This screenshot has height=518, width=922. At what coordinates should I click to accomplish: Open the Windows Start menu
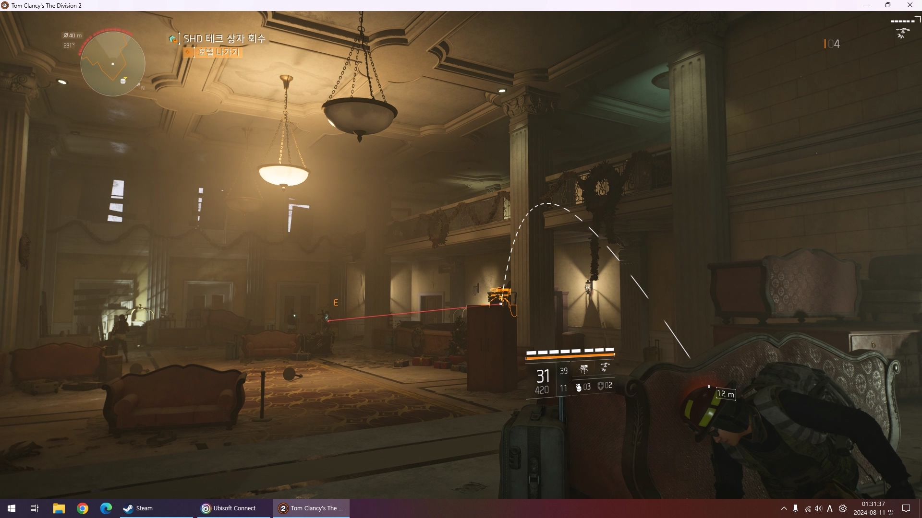point(12,508)
